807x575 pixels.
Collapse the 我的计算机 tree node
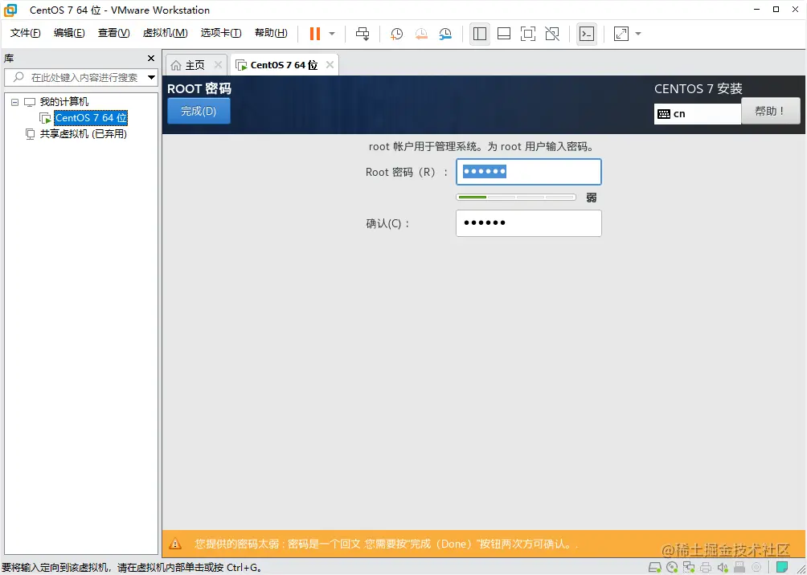pos(14,102)
